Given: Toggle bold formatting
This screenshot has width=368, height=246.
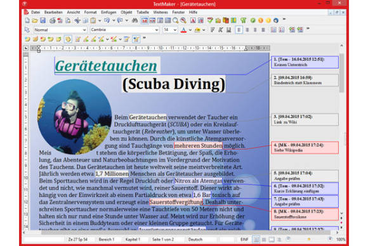Looking at the screenshot, I should [x=213, y=30].
